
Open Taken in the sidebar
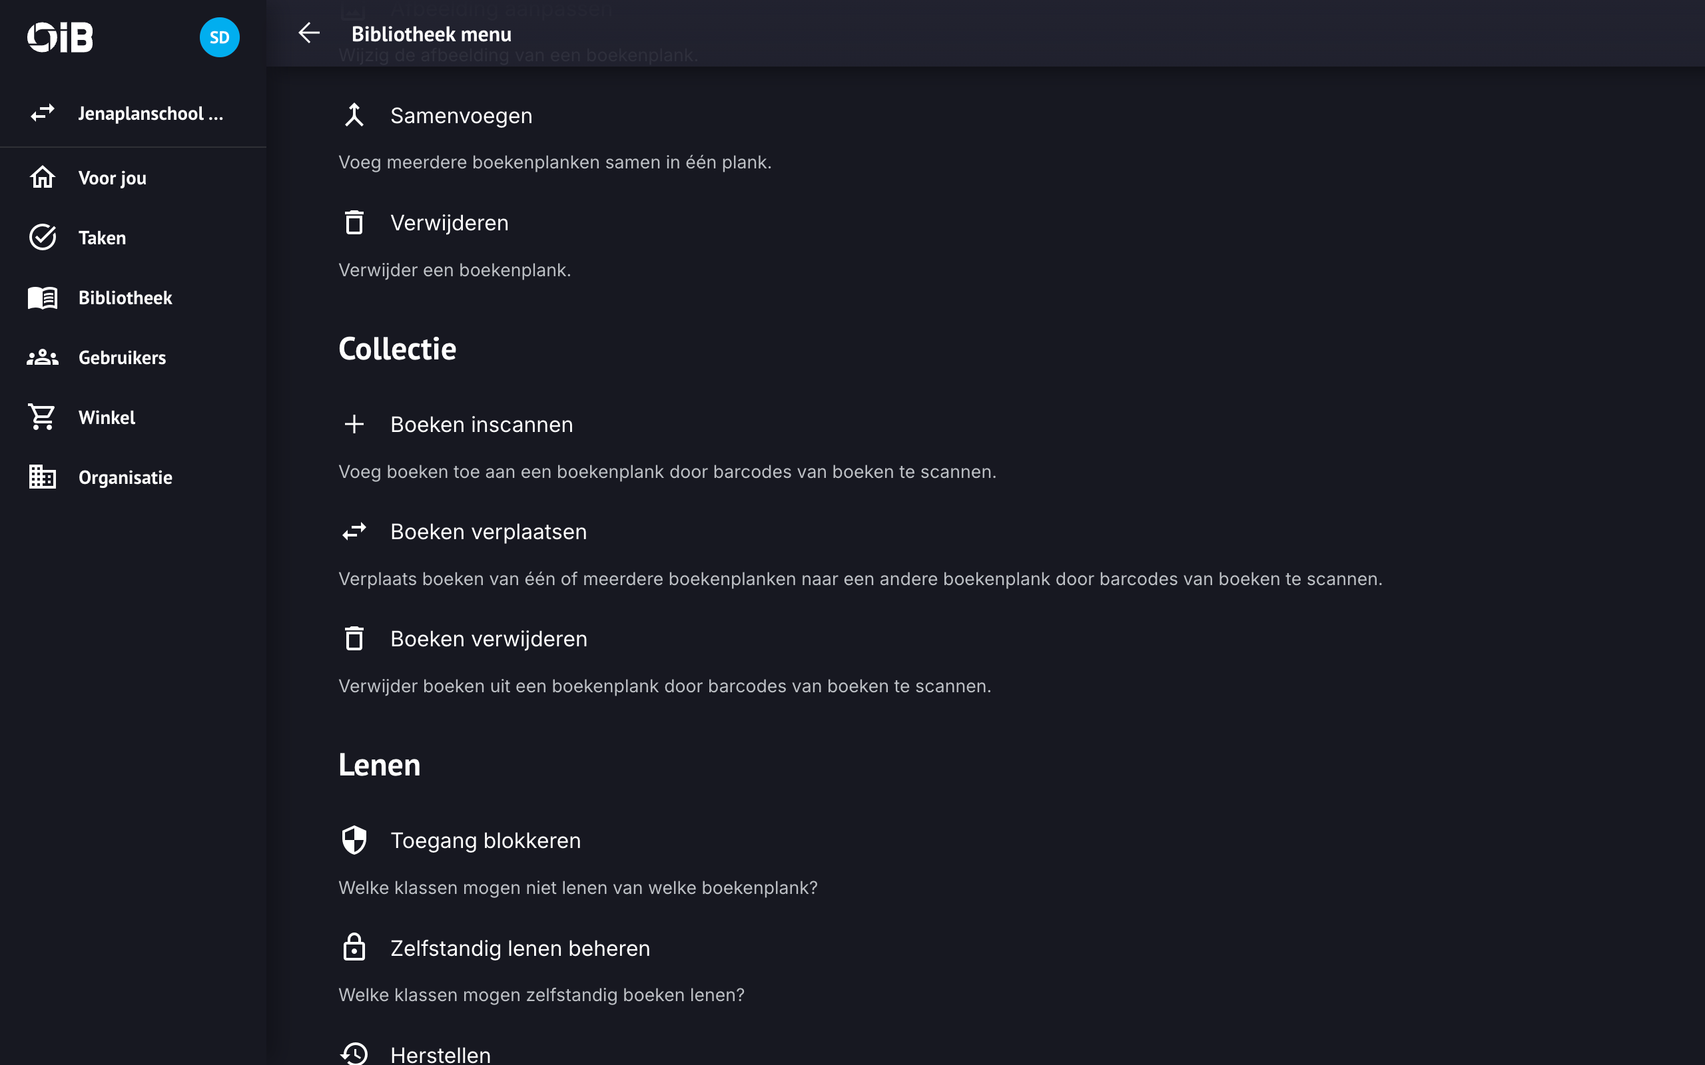point(102,238)
